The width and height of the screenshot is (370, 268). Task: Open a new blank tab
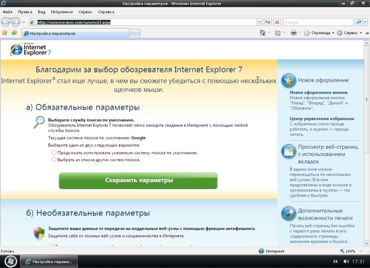135,34
